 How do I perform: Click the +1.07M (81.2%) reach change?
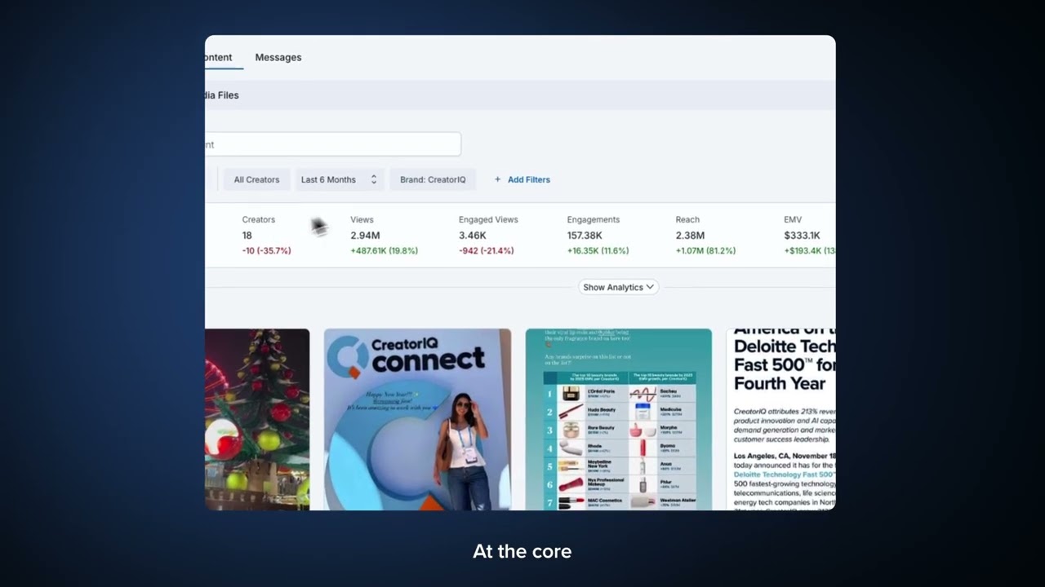pos(705,250)
